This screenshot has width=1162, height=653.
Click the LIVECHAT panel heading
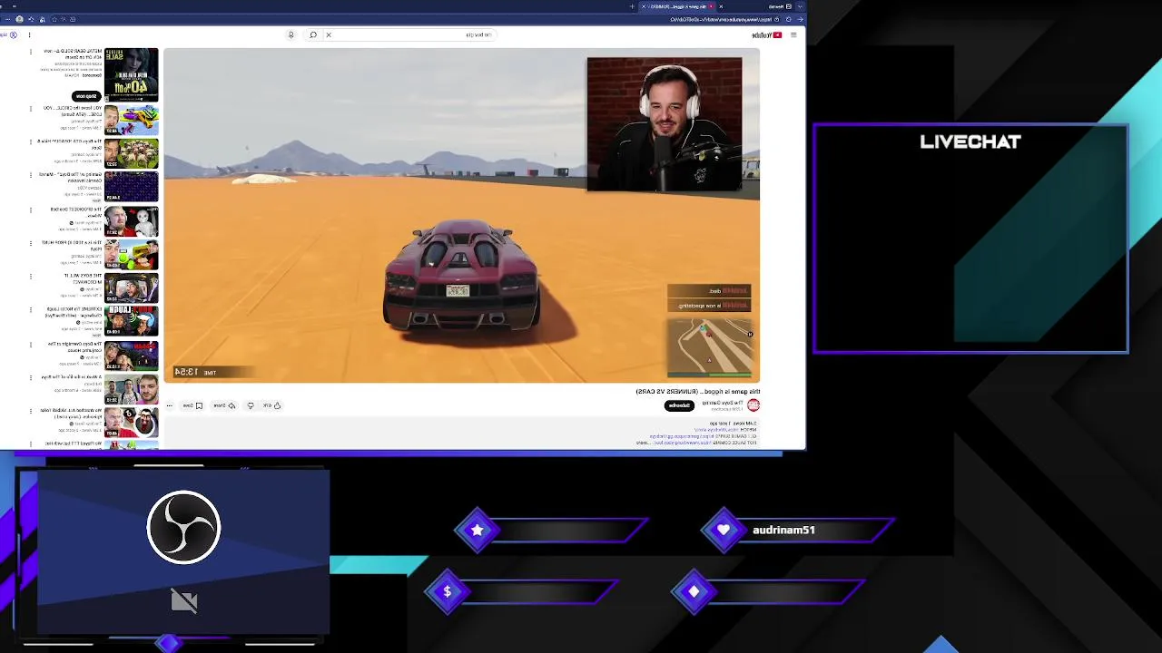pos(970,141)
